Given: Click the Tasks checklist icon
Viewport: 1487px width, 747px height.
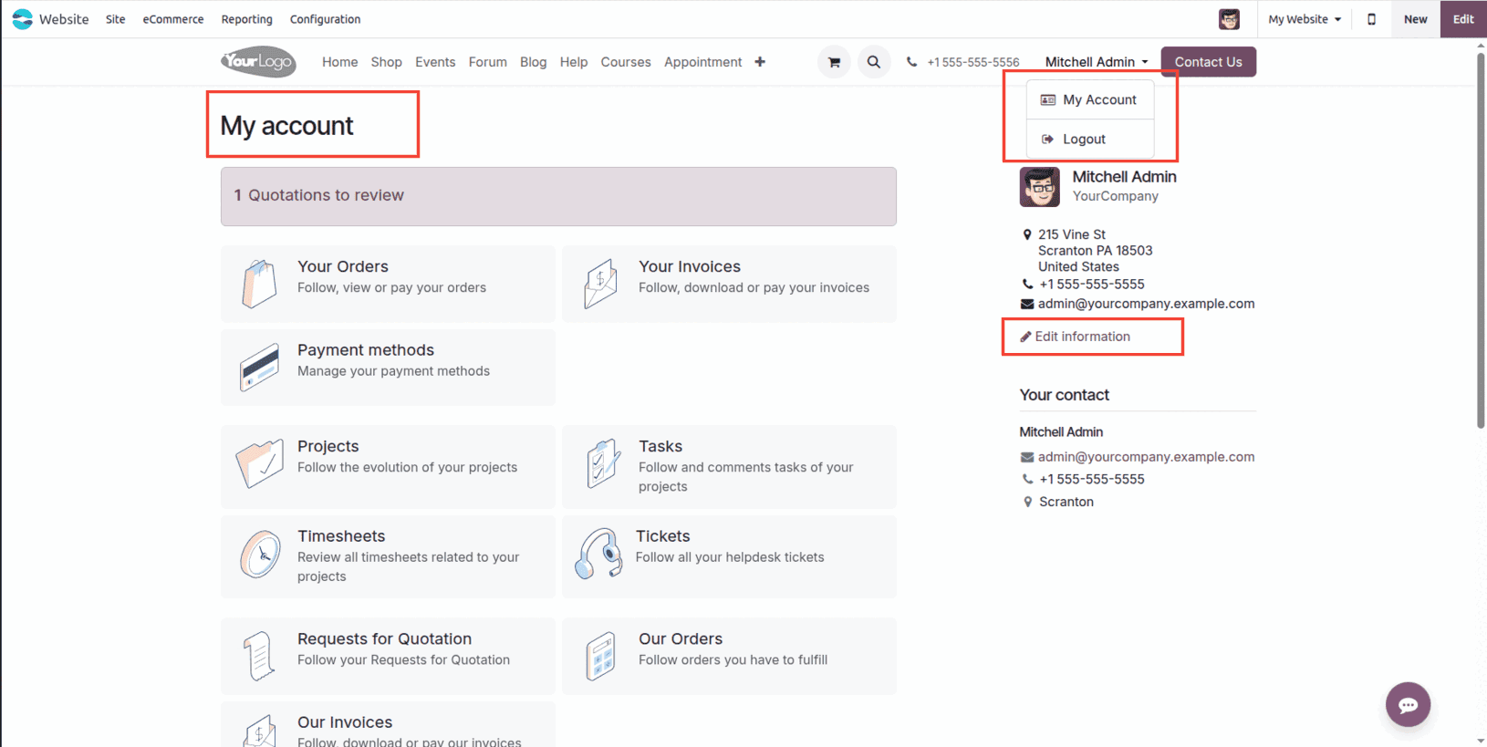Looking at the screenshot, I should tap(603, 464).
